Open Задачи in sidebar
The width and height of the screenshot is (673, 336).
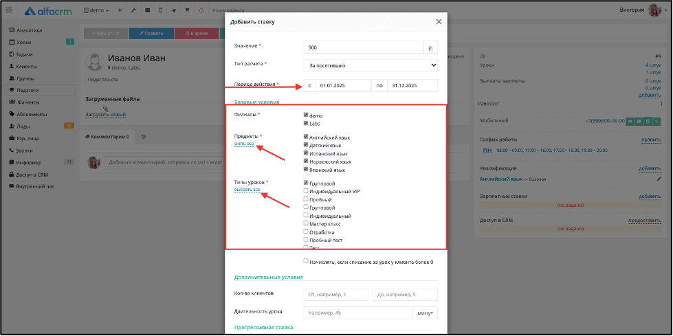(x=24, y=54)
